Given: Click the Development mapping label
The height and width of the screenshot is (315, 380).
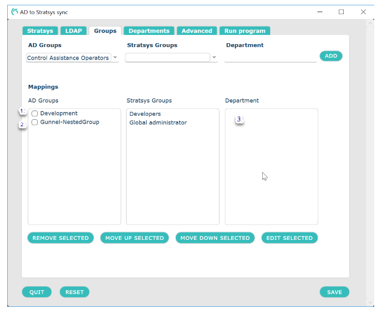Looking at the screenshot, I should tap(59, 113).
